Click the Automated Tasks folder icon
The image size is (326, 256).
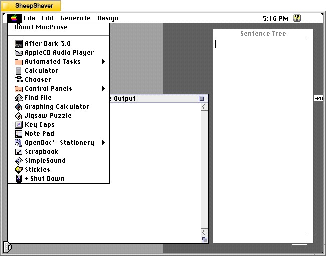(x=18, y=62)
